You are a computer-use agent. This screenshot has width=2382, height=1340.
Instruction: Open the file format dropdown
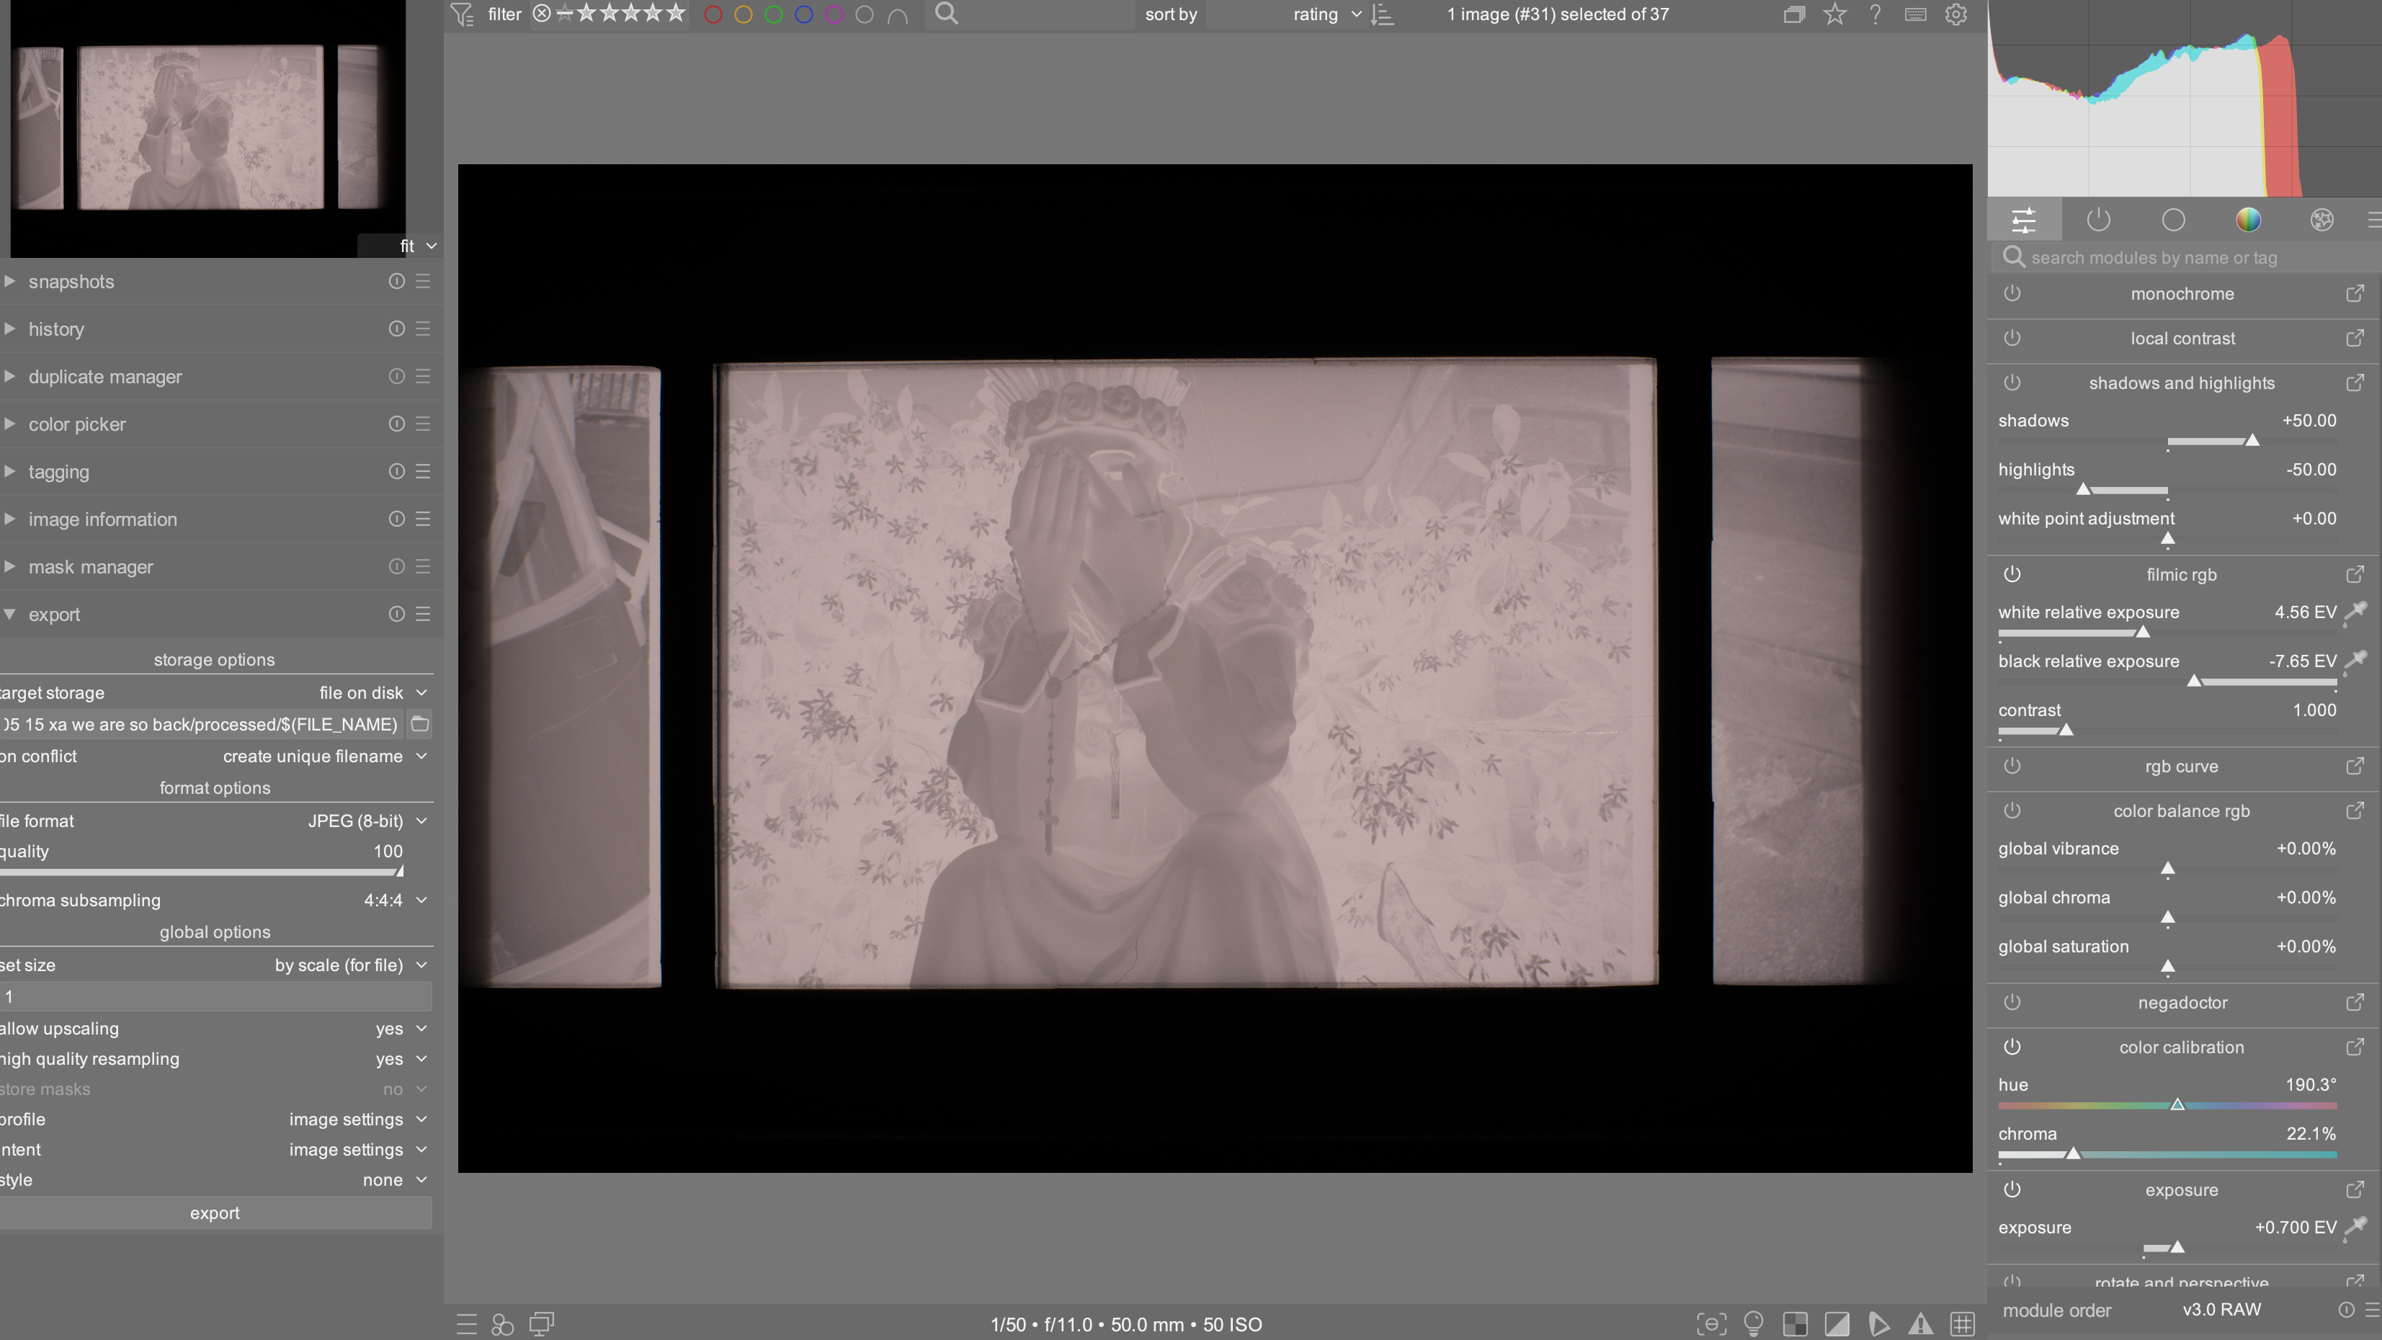pyautogui.click(x=355, y=821)
